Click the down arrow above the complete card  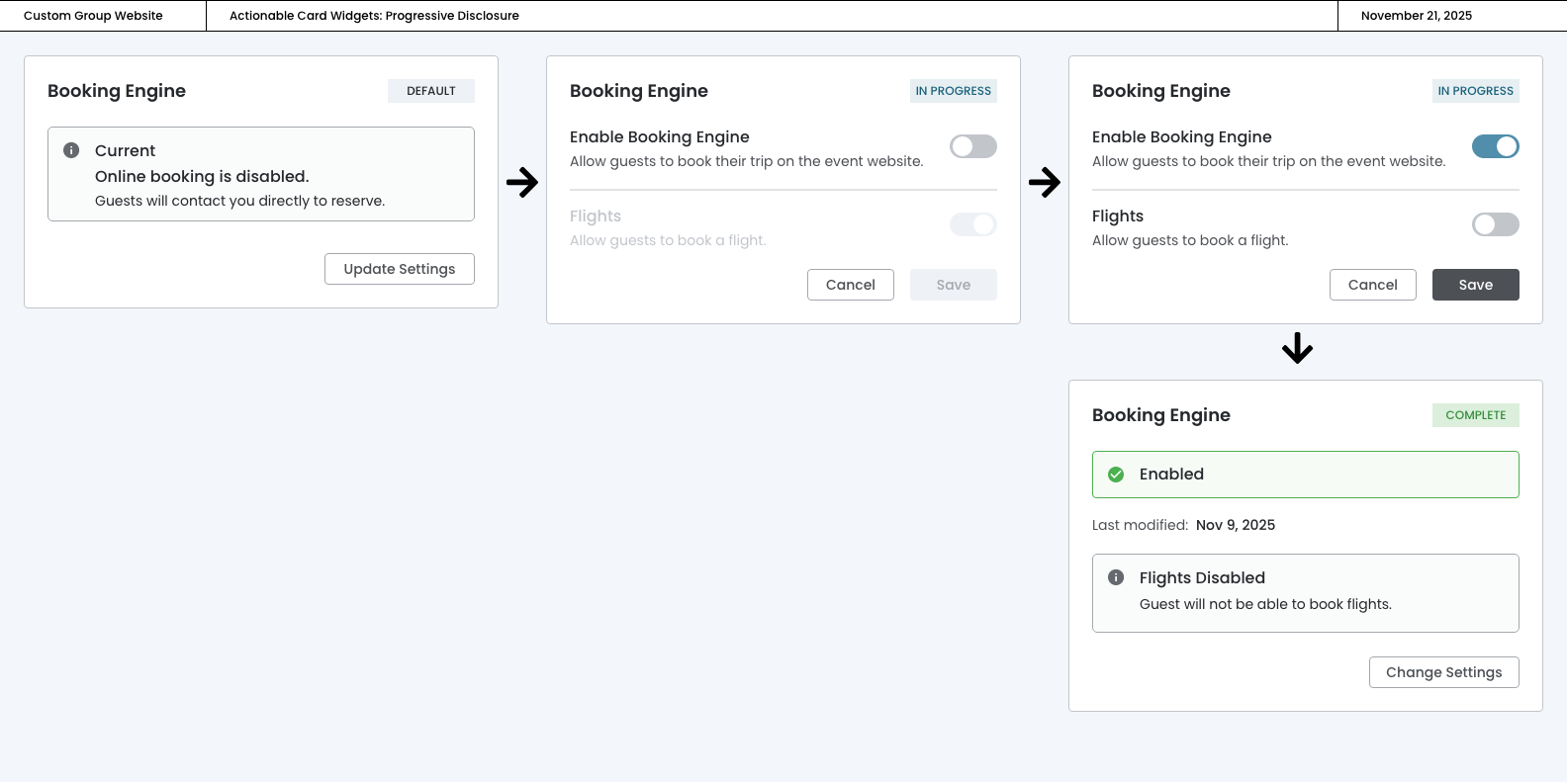(x=1297, y=348)
